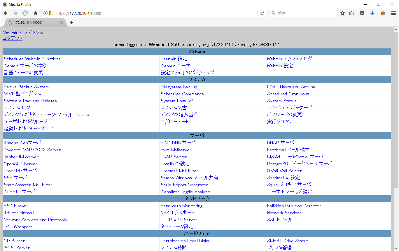
Task: Open ネットワーク設定 link
Action: click(x=177, y=227)
